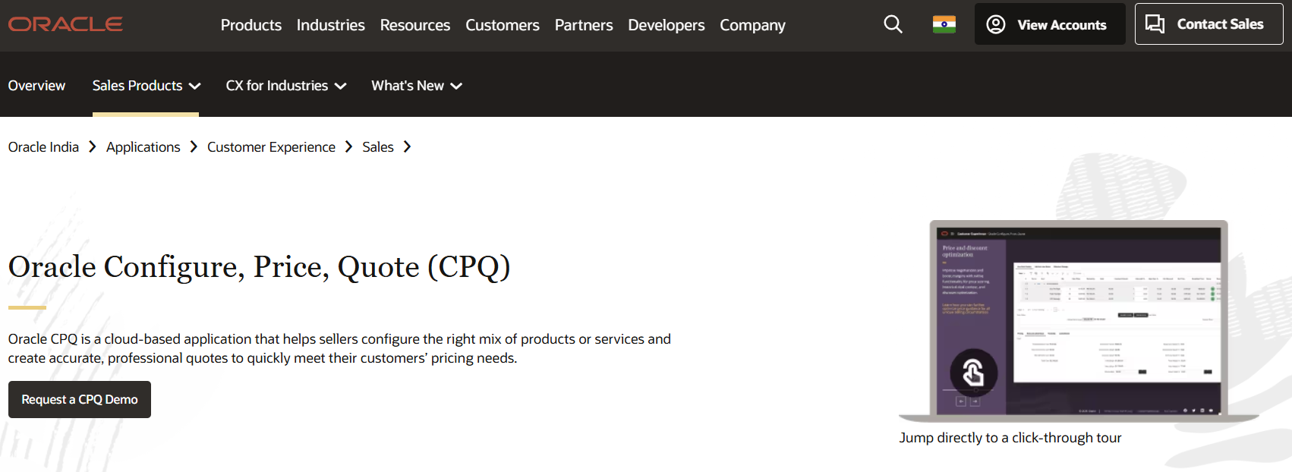
Task: Request a CPQ Demo
Action: click(80, 399)
